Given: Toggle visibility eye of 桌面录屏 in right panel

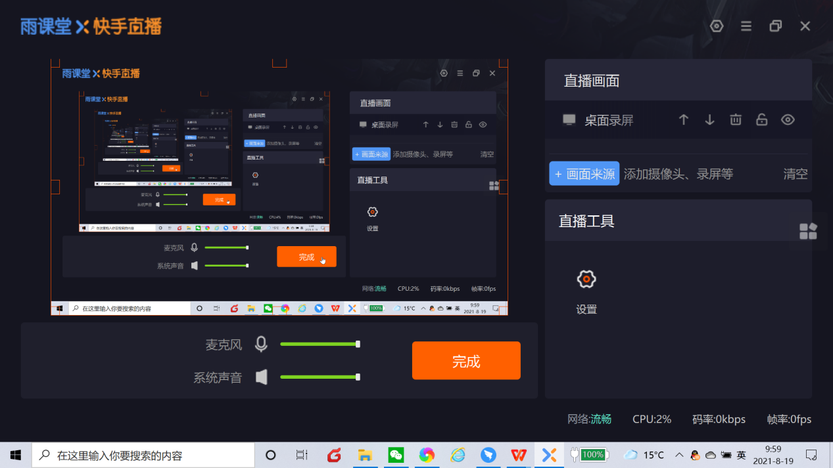Looking at the screenshot, I should pos(788,119).
